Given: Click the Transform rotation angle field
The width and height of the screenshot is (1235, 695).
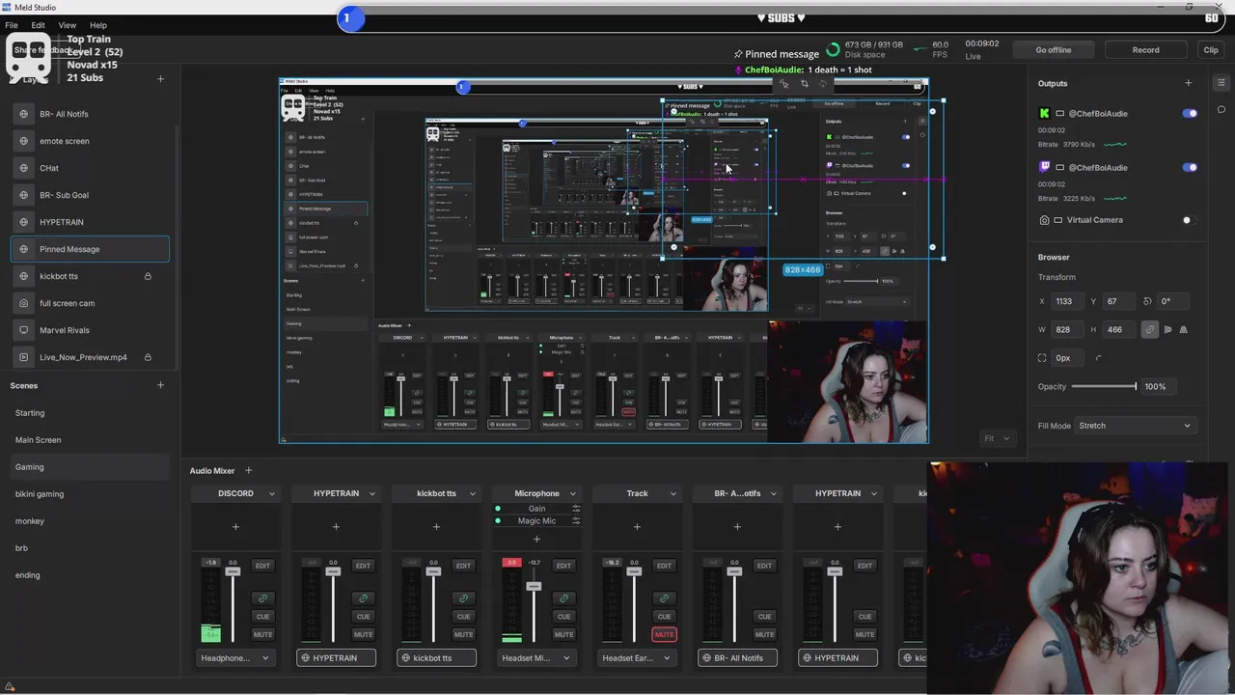Looking at the screenshot, I should [1173, 301].
